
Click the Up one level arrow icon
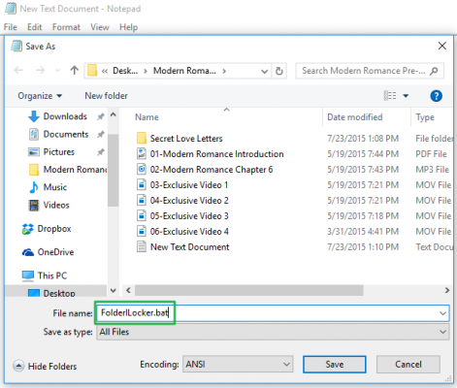pyautogui.click(x=75, y=70)
